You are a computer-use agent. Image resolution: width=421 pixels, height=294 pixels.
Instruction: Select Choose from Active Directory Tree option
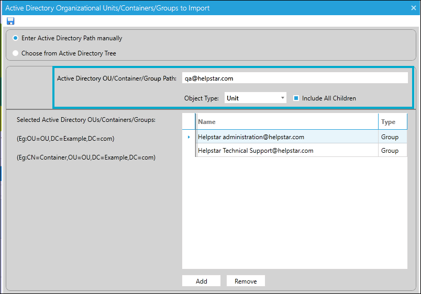16,53
